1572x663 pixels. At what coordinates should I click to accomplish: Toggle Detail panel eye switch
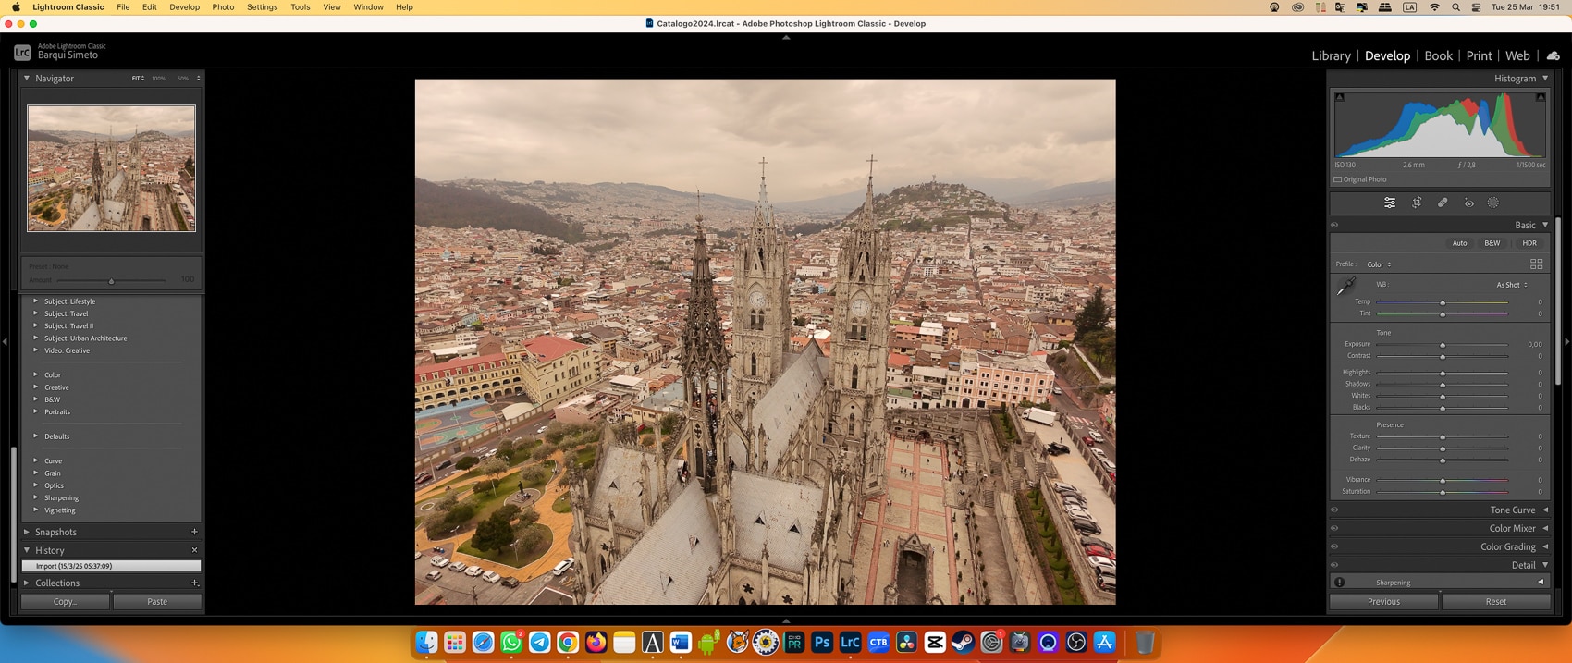(x=1334, y=565)
